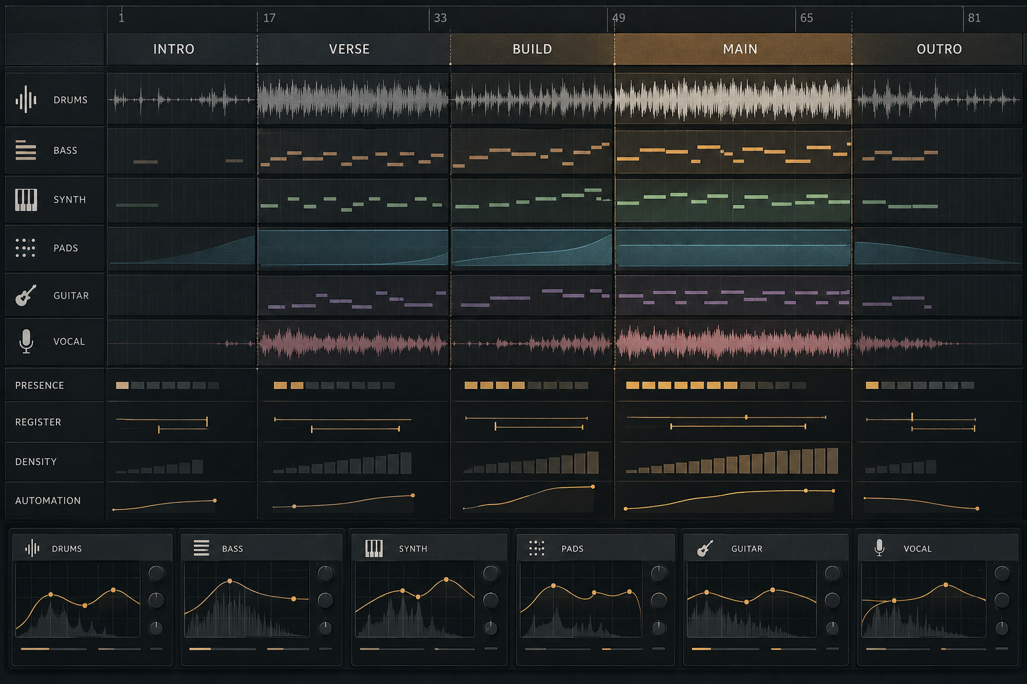The width and height of the screenshot is (1027, 684).
Task: Select the Pads clip in the BUILD section
Action: (532, 248)
